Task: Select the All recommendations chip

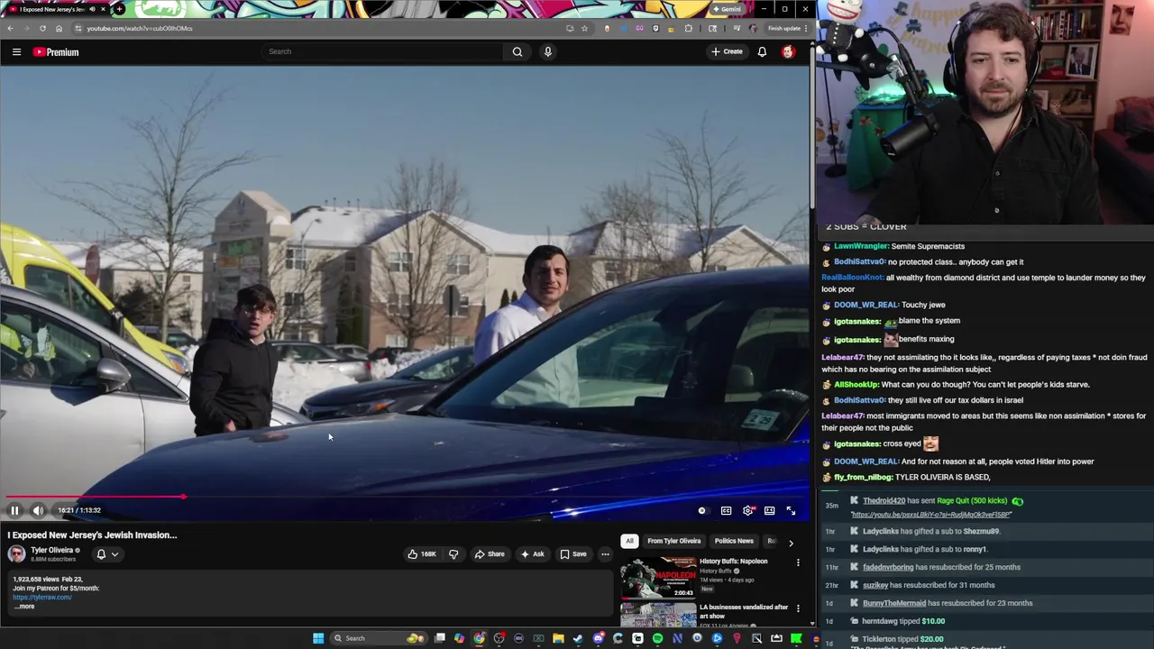Action: click(x=629, y=541)
